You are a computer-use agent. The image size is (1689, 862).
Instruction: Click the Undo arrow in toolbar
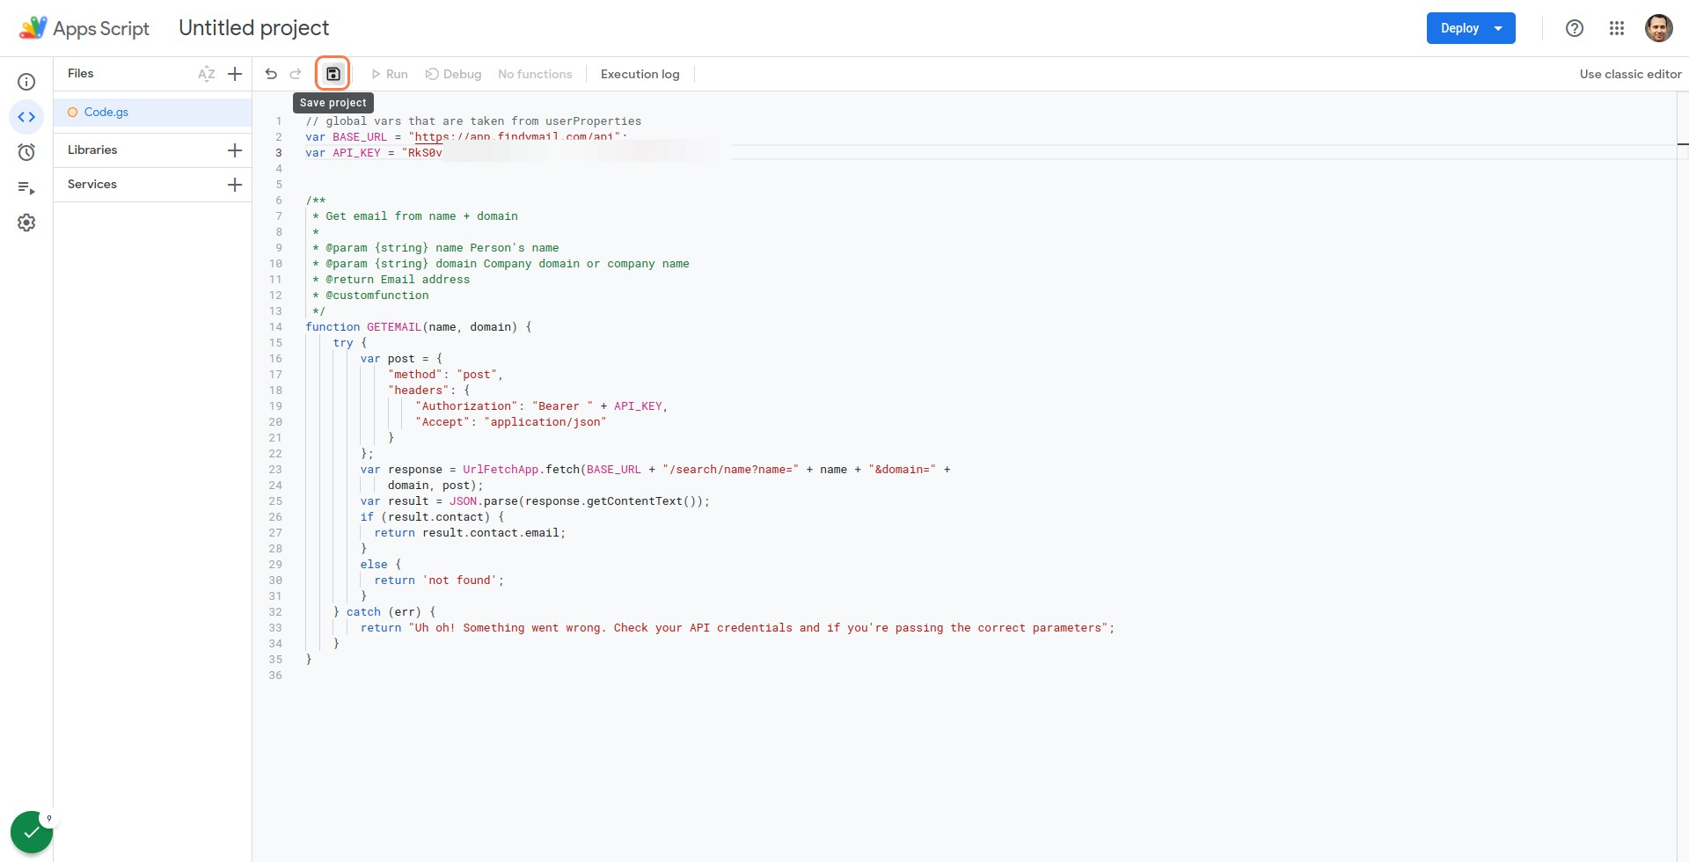click(271, 74)
